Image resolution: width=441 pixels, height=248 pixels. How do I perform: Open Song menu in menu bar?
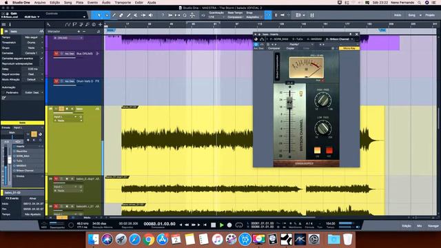[x=68, y=3]
